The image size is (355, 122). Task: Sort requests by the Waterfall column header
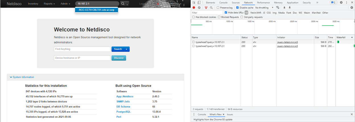(x=344, y=37)
